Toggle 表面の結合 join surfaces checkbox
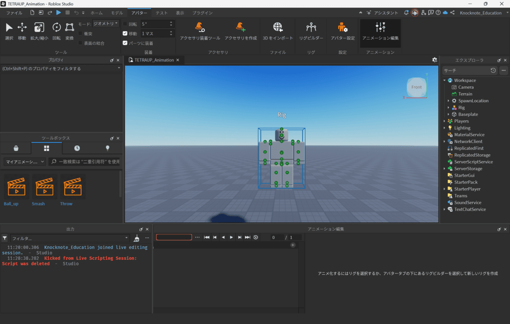 (80, 43)
